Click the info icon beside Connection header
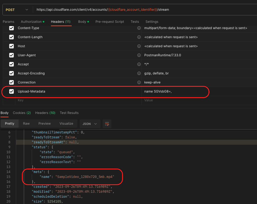Viewport: 257px width, 204px height. coord(139,82)
